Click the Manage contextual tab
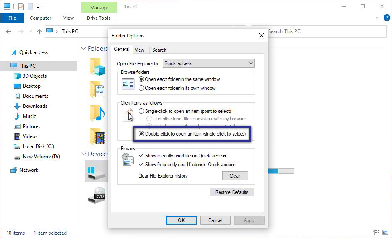Viewport: 392px width, 238px height. (x=99, y=8)
